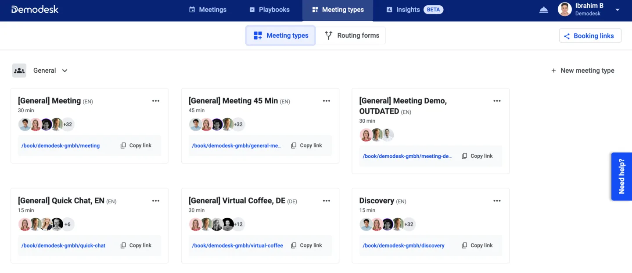632x273 pixels.
Task: Open the /book/demodesk-gmbh/quick-chat link
Action: [64, 246]
